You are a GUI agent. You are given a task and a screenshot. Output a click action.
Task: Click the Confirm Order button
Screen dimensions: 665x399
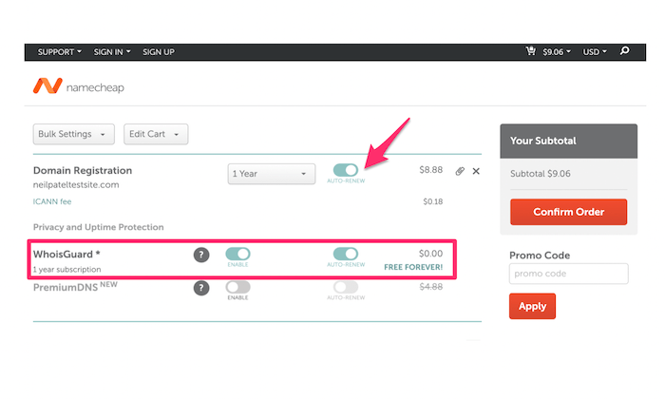point(568,212)
